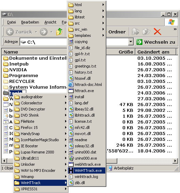Choose Firefox 15 from the menu
Screen dimensions: 180x193
coord(41,128)
